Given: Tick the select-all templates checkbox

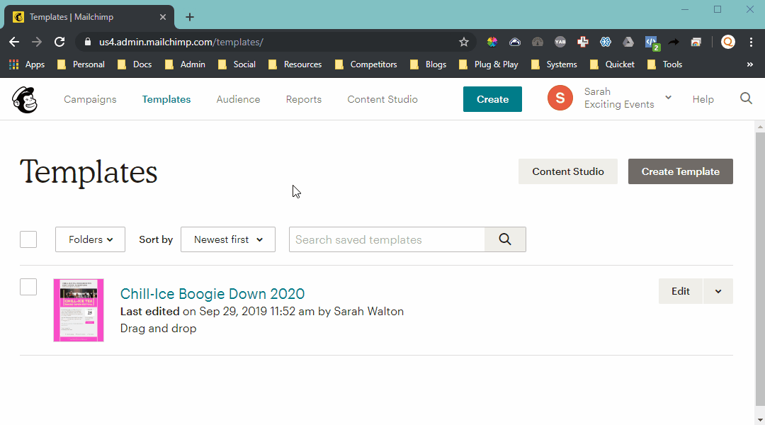Looking at the screenshot, I should (x=28, y=239).
